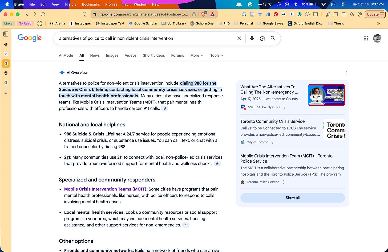Viewport: 388px width, 252px height.
Task: Click the share icon in address bar
Action: (x=194, y=14)
